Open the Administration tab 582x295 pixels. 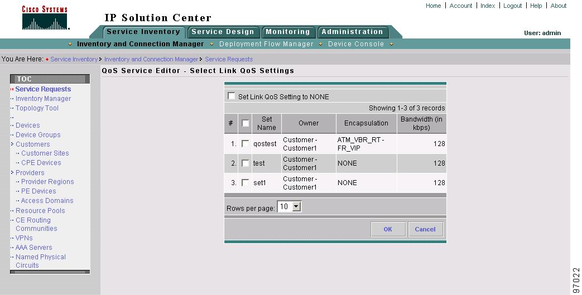pos(352,32)
